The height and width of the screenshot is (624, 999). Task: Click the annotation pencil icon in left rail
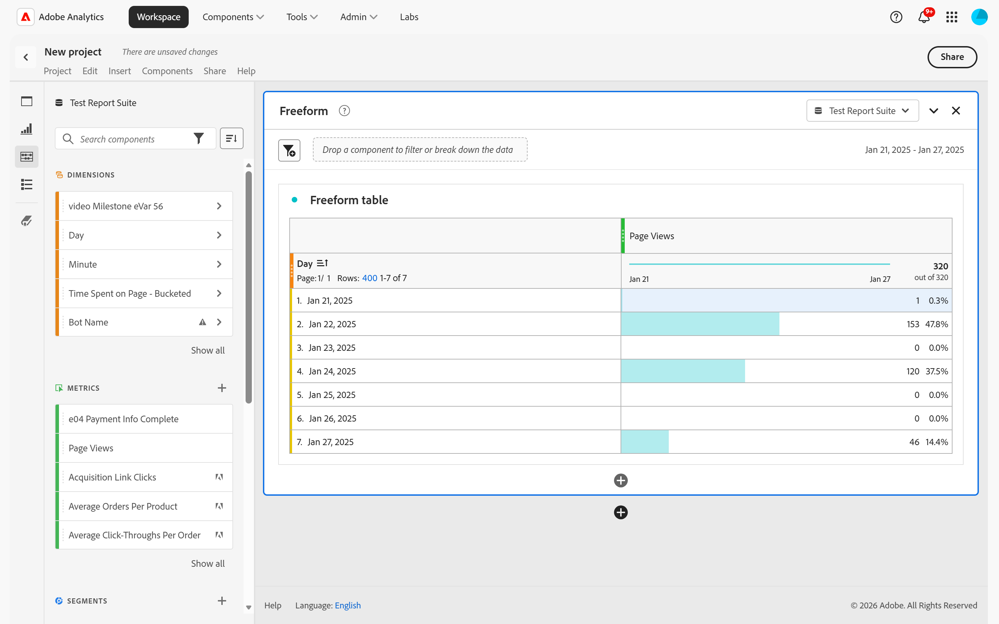tap(26, 221)
